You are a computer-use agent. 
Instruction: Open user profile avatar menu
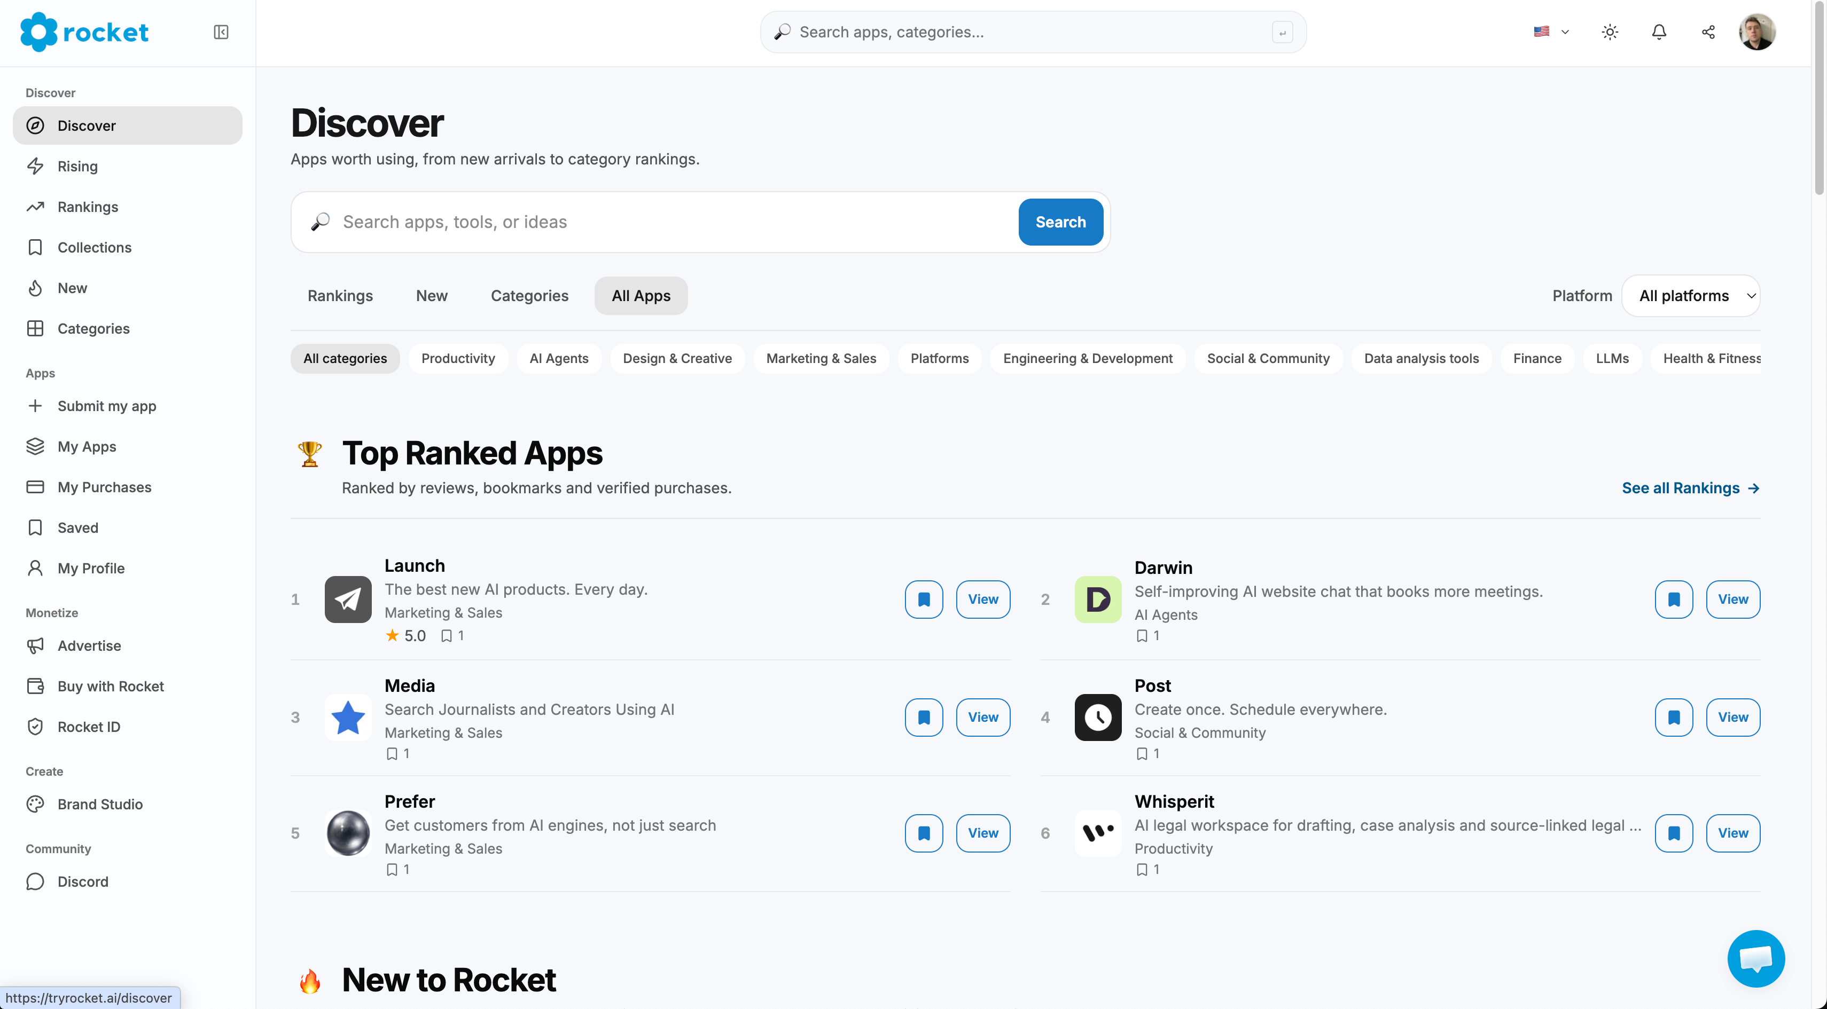point(1757,32)
